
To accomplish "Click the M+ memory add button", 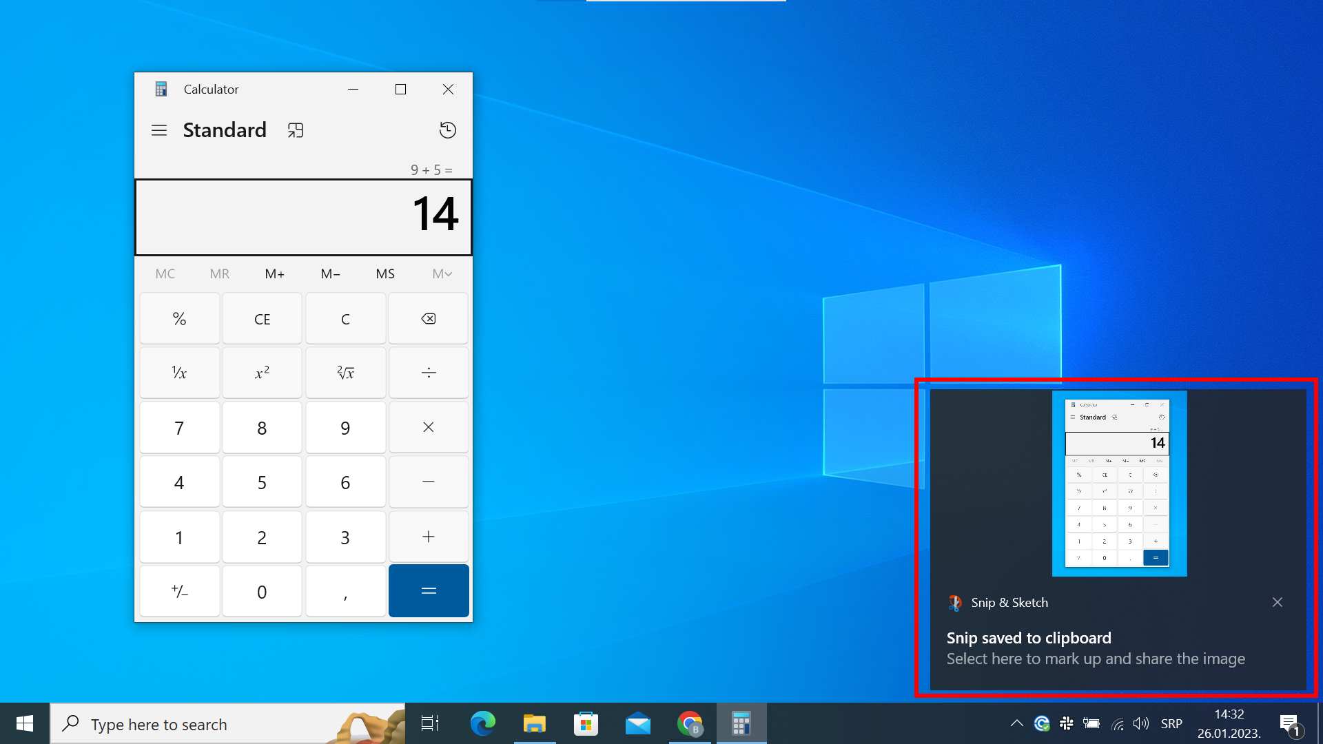I will (x=274, y=273).
